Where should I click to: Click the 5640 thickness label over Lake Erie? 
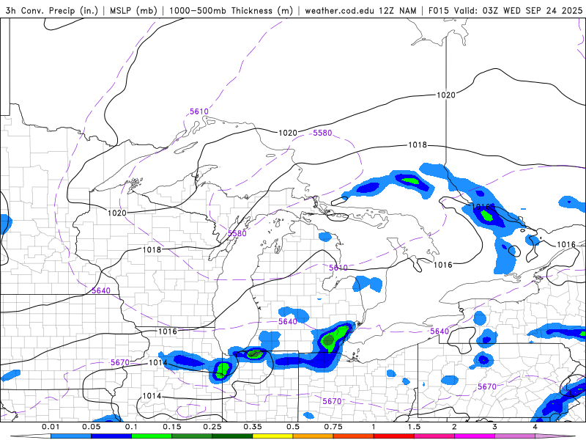point(439,331)
